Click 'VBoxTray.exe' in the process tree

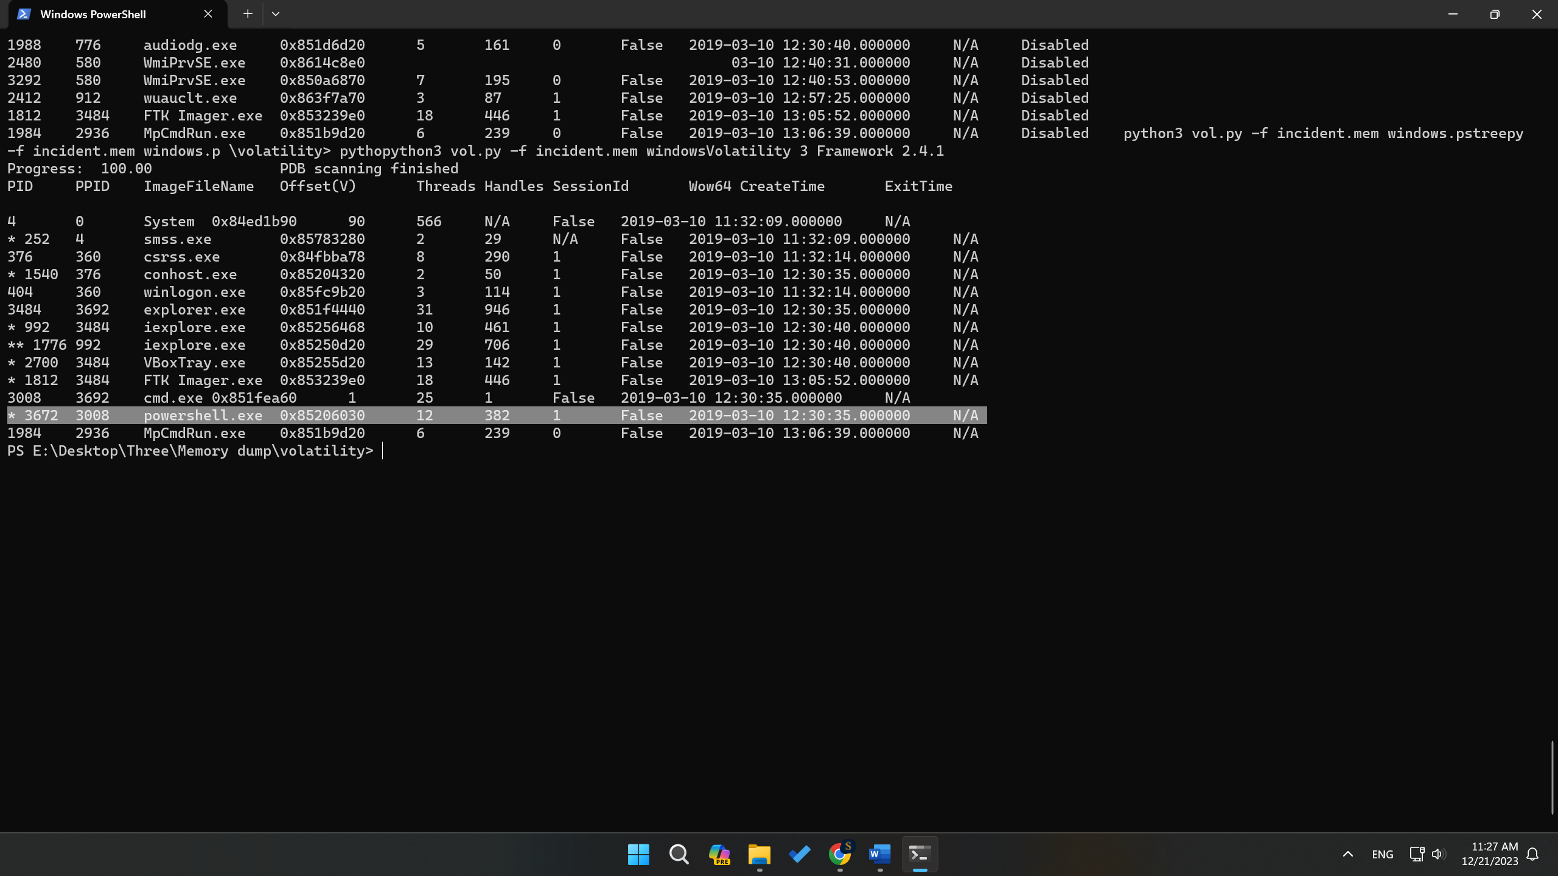coord(194,363)
